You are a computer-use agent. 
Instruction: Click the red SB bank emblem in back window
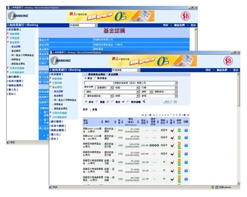186,16
